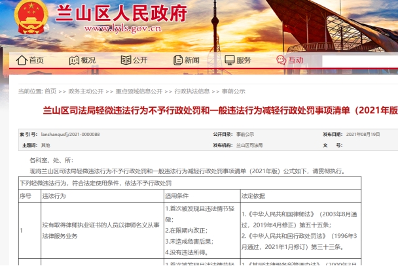The image size is (398, 266).
Task: Click condition 2.在限期内改正
Action: coord(187,231)
